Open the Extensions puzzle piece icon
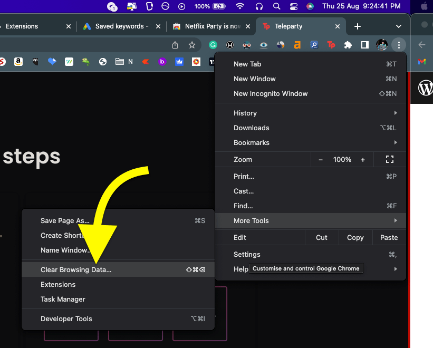The width and height of the screenshot is (433, 348). click(x=348, y=45)
